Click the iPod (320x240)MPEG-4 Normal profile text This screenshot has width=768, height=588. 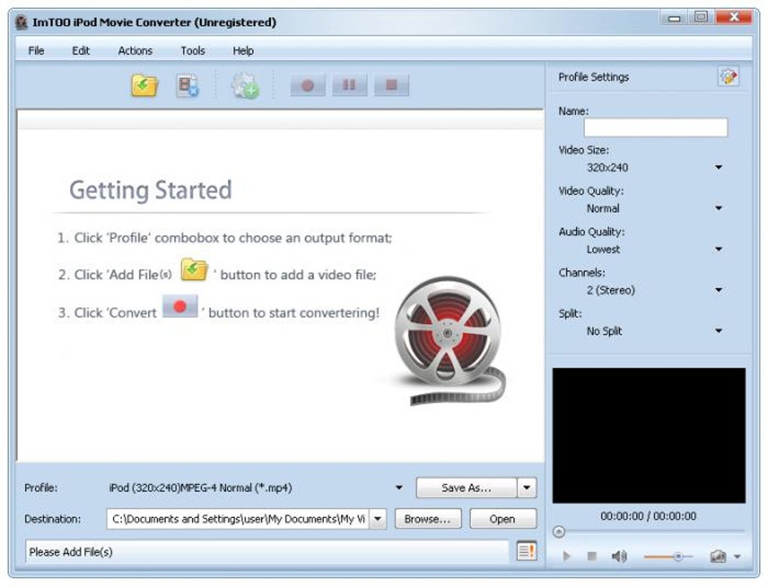[200, 488]
